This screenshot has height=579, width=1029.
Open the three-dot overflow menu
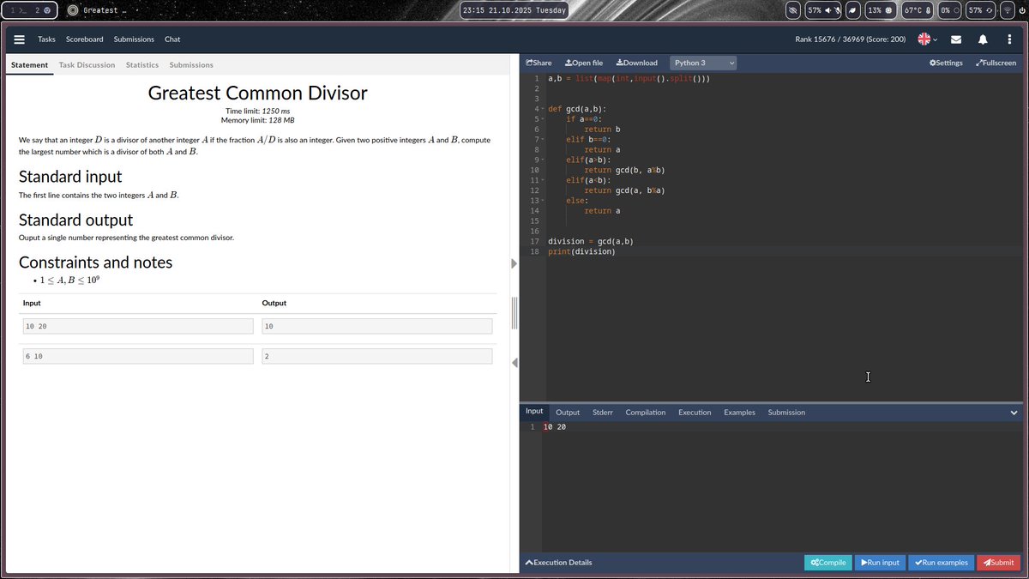coord(1009,39)
